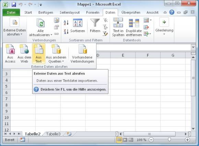Toggle page break preview view
Screen dimensions: 199x146
131,140
